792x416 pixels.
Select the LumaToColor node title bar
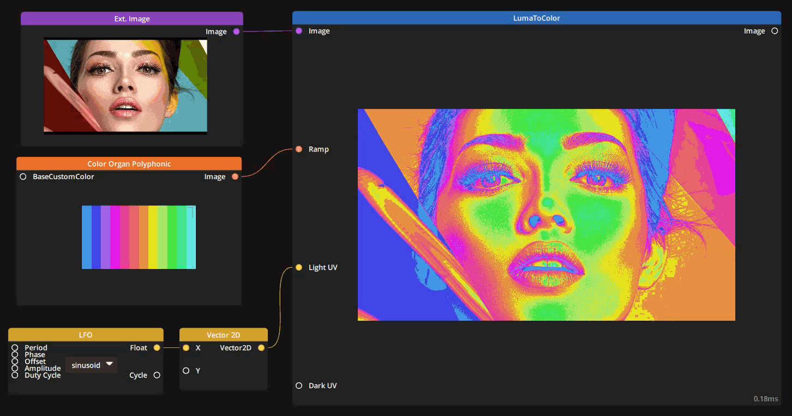(537, 18)
